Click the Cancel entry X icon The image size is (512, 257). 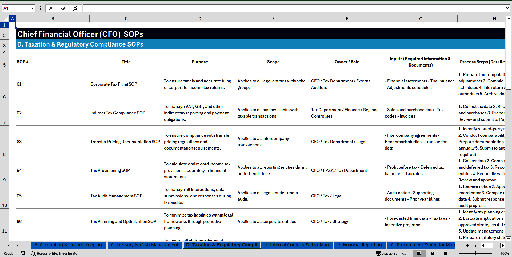coord(51,8)
